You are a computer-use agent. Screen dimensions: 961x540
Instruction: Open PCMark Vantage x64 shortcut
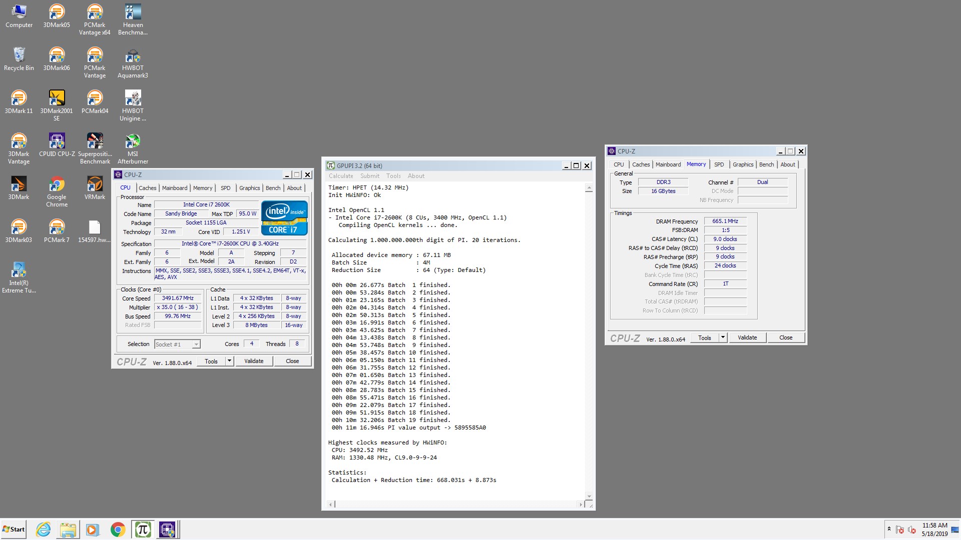coord(95,20)
